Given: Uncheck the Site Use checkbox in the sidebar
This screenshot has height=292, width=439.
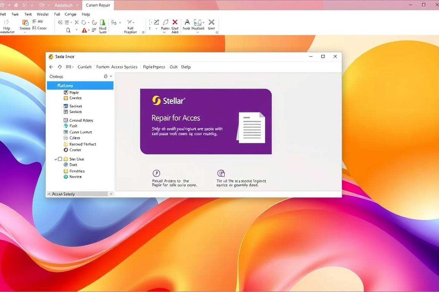Looking at the screenshot, I should point(60,159).
